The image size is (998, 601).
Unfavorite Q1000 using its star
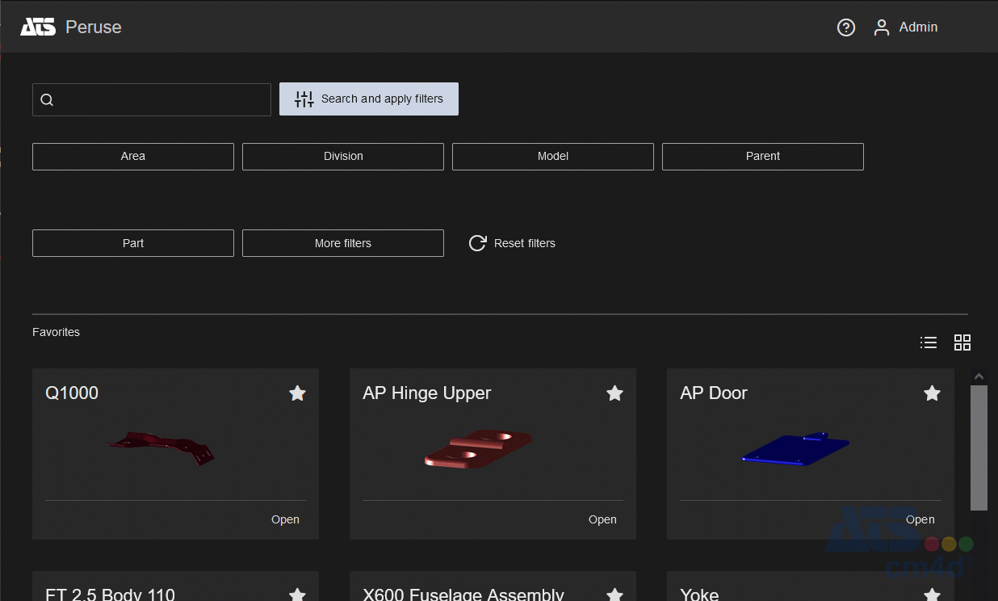tap(297, 393)
